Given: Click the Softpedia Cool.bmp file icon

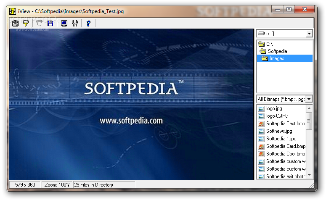Looking at the screenshot, I should coord(261,154).
